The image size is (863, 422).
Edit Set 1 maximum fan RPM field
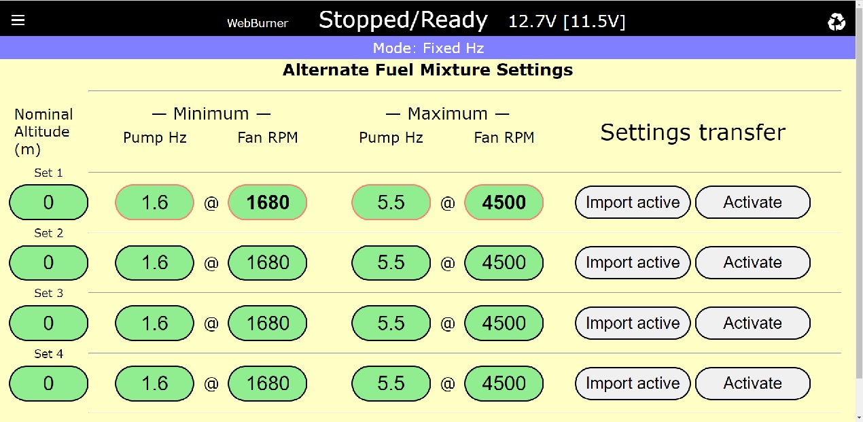[x=504, y=203]
